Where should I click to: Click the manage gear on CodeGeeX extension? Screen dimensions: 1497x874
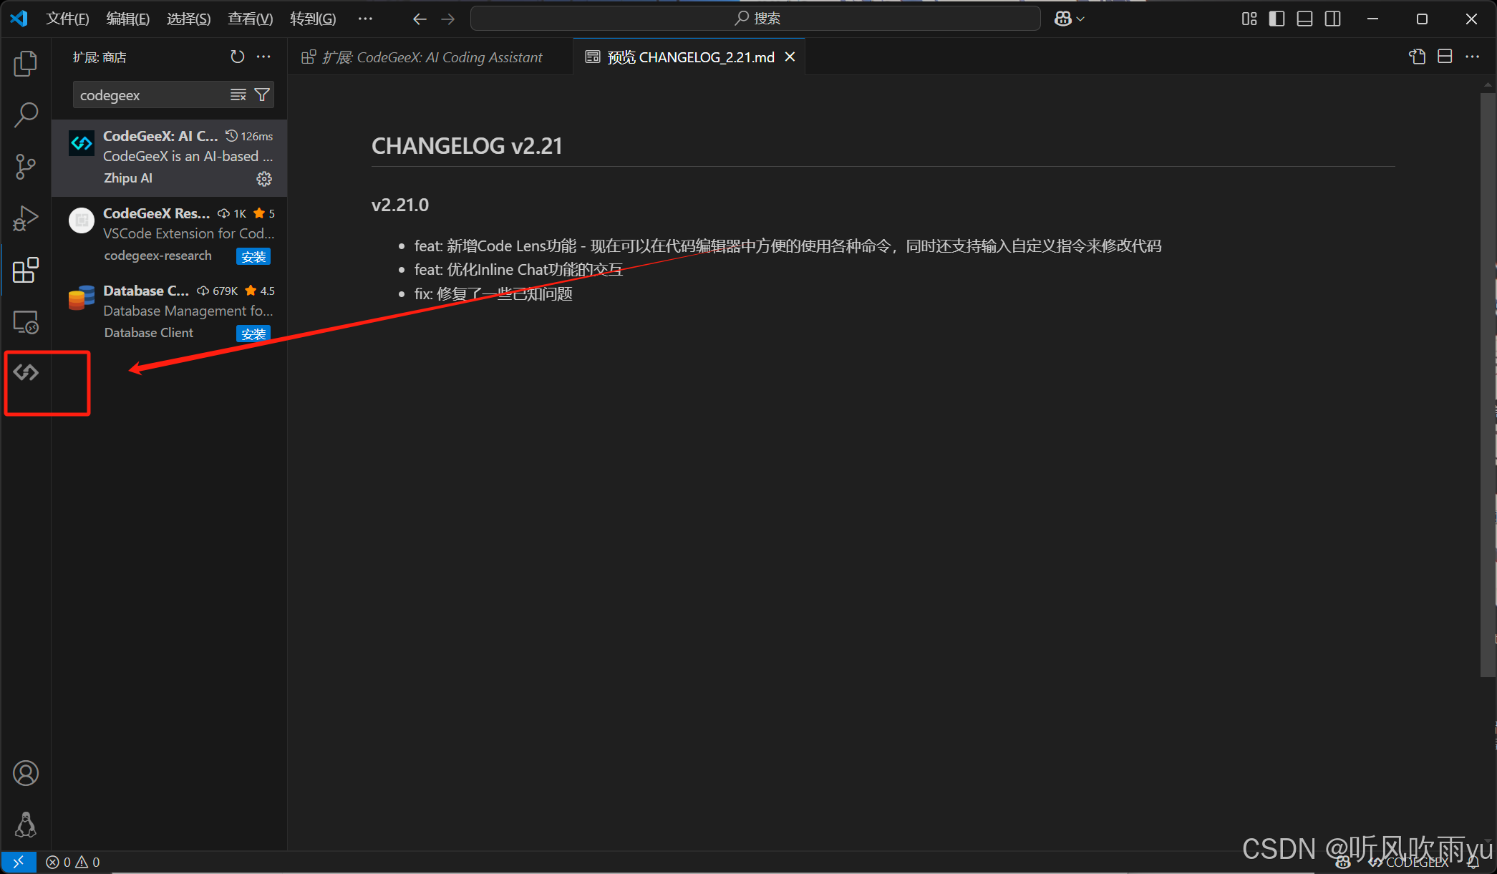click(264, 179)
